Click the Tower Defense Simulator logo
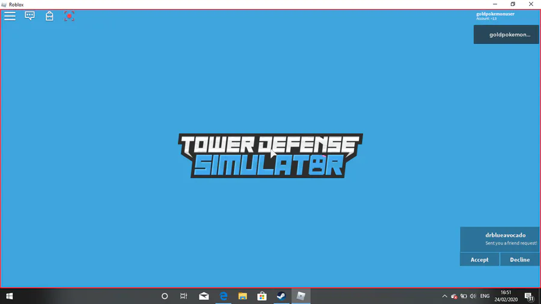The width and height of the screenshot is (541, 304). click(x=270, y=156)
